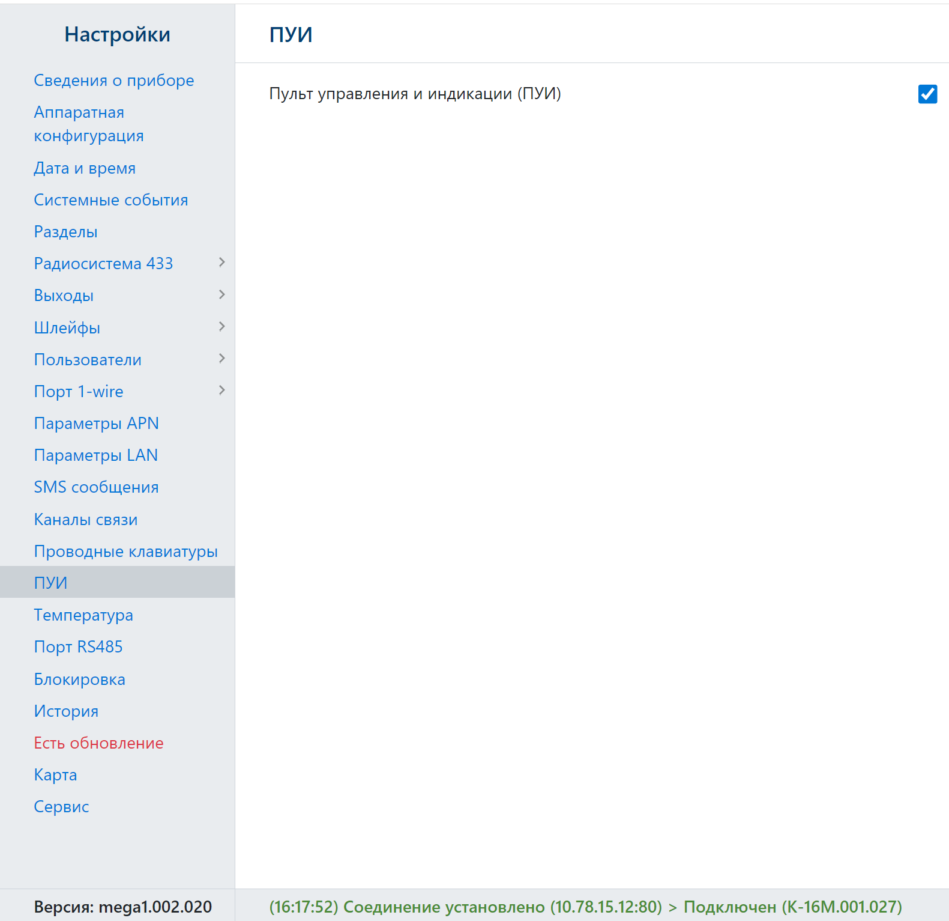Open Параметры APN settings

96,424
